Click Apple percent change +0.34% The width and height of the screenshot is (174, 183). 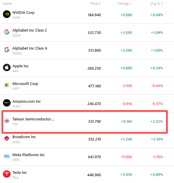click(x=157, y=68)
